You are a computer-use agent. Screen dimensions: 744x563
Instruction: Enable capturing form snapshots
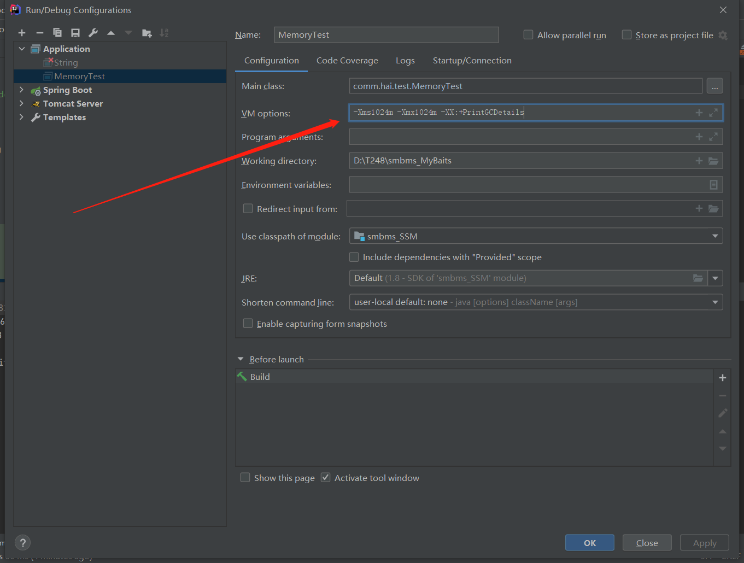248,324
